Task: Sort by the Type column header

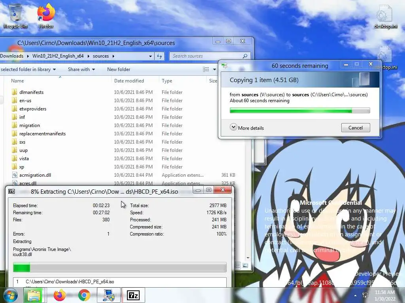Action: tap(167, 80)
